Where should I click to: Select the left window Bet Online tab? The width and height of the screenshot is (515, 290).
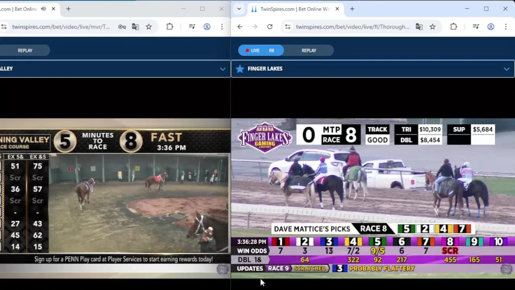(x=24, y=9)
